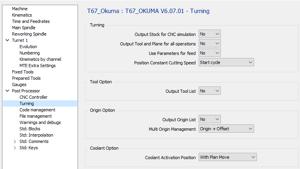Change Multi Origin Management setting
300x169 pixels.
coord(226,129)
